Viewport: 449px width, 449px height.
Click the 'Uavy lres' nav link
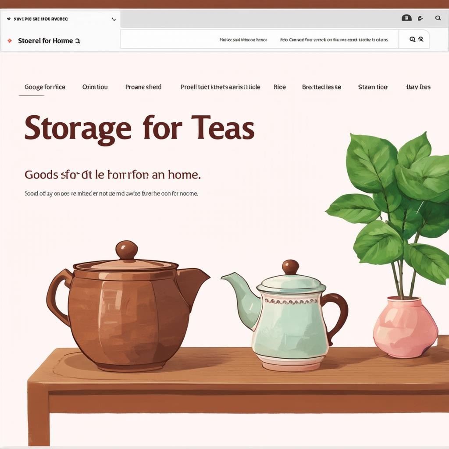[418, 87]
